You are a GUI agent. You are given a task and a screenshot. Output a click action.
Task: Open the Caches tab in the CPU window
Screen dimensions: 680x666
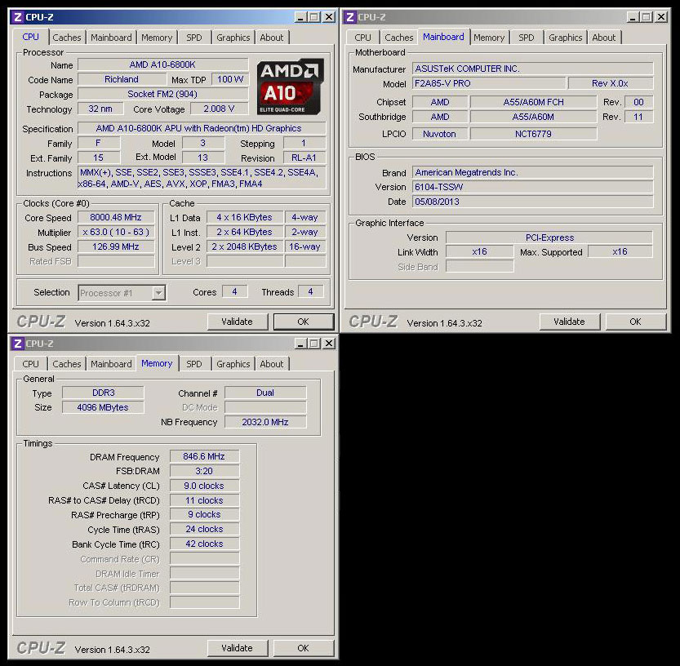tap(67, 38)
